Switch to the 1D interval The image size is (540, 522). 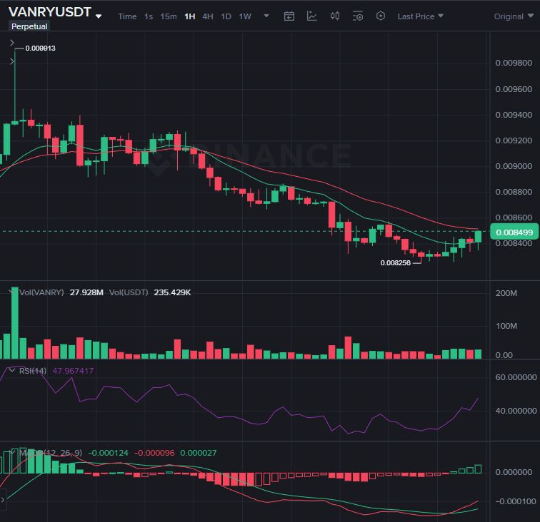point(226,16)
